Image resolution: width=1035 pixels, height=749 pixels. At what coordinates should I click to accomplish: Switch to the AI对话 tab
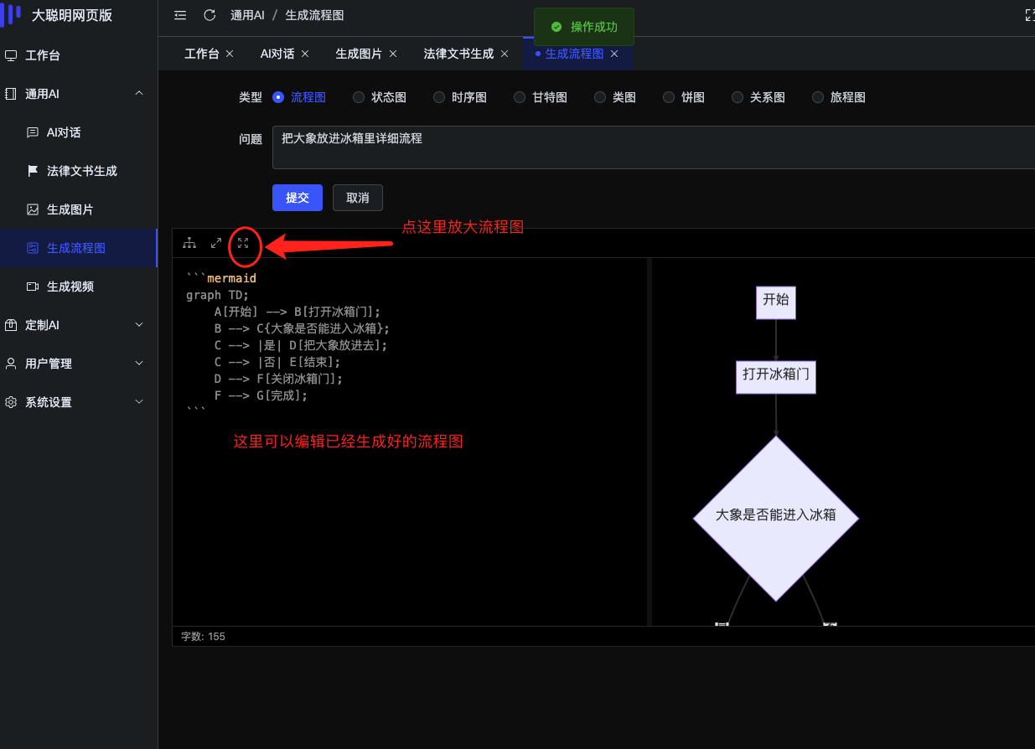pos(277,54)
